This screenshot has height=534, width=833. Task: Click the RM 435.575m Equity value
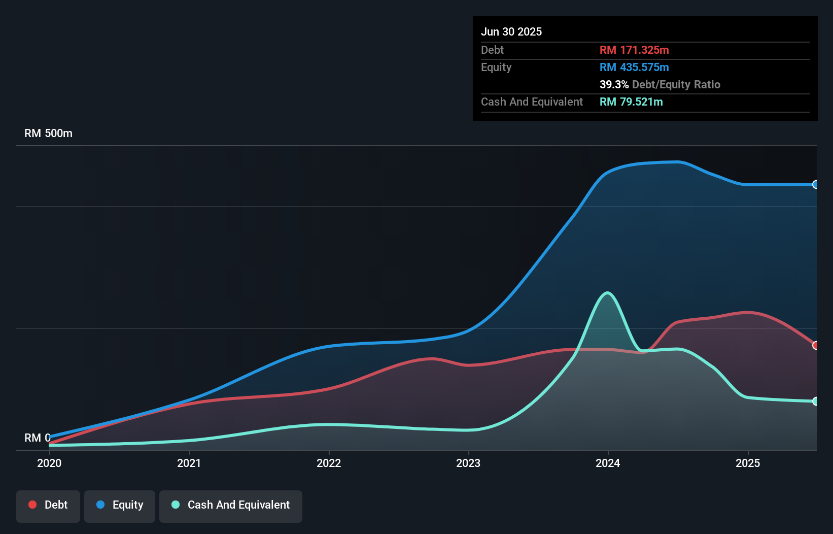tap(634, 67)
